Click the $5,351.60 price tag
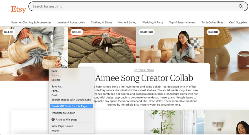Image resolution: width=249 pixels, height=135 pixels. pos(147,32)
